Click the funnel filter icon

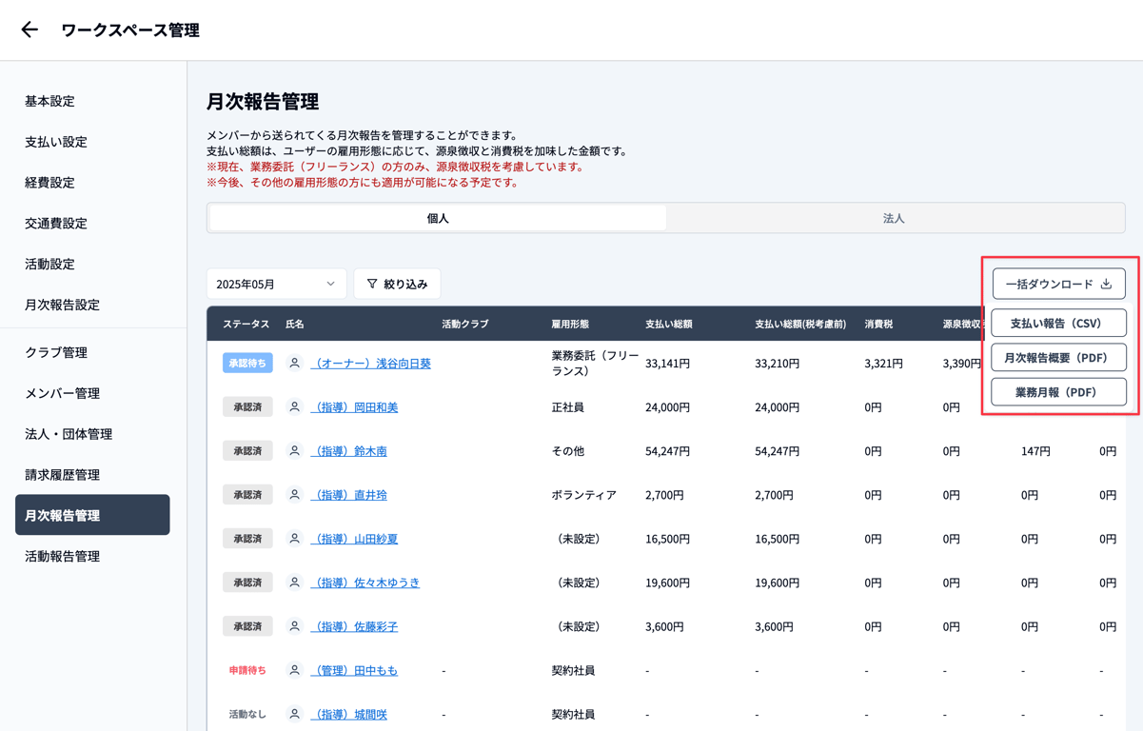tap(372, 284)
